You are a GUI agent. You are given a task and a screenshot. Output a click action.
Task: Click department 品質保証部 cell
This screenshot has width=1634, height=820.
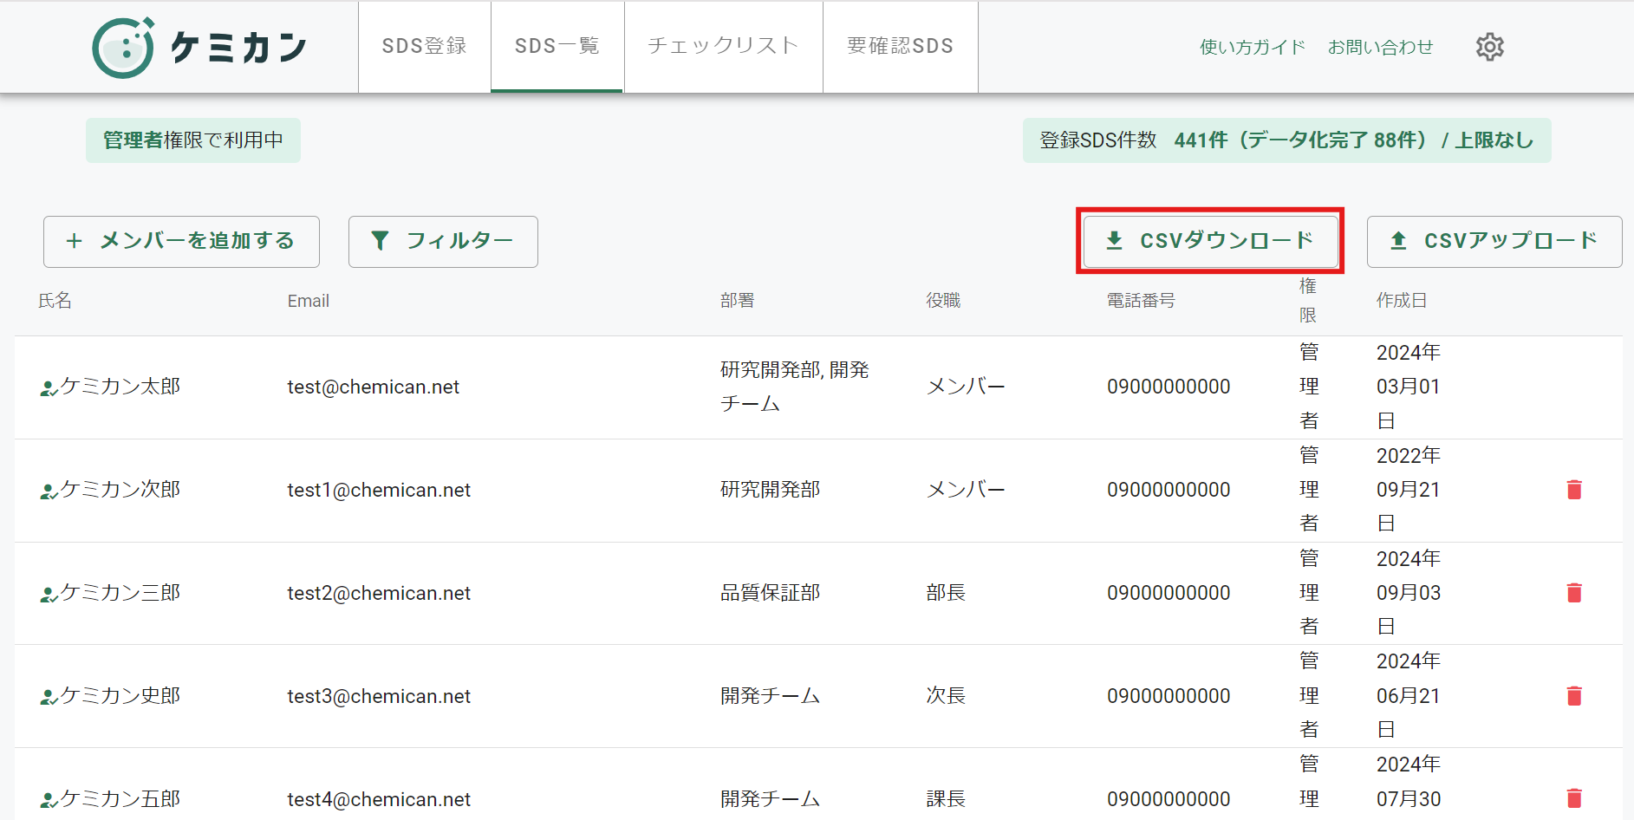[771, 593]
